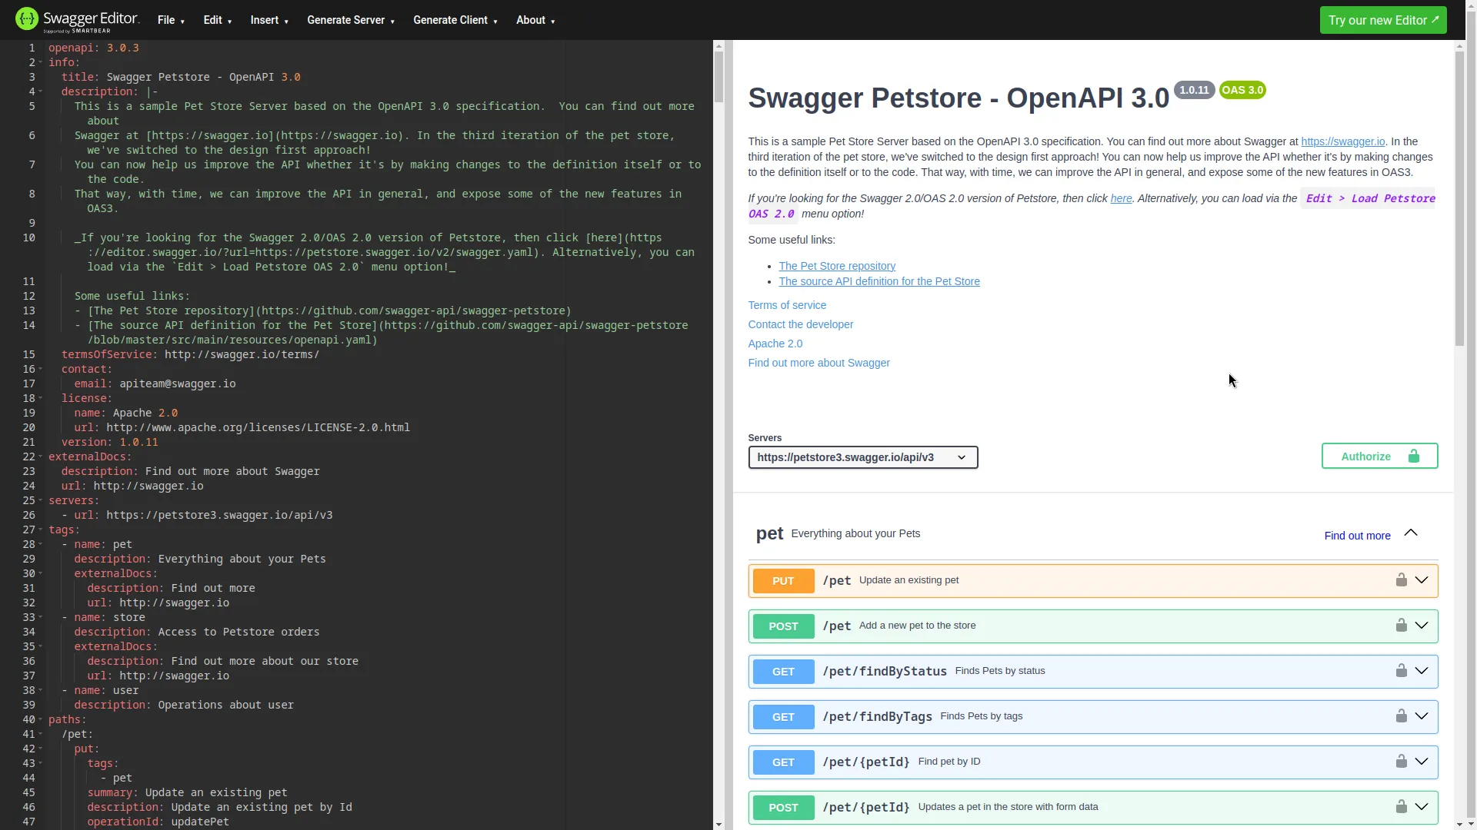
Task: Click the padlock icon inside the Authorize button
Action: [1414, 455]
